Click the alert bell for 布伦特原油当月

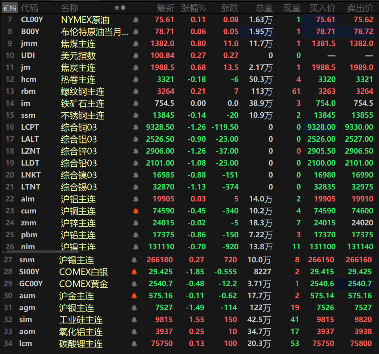136,32
